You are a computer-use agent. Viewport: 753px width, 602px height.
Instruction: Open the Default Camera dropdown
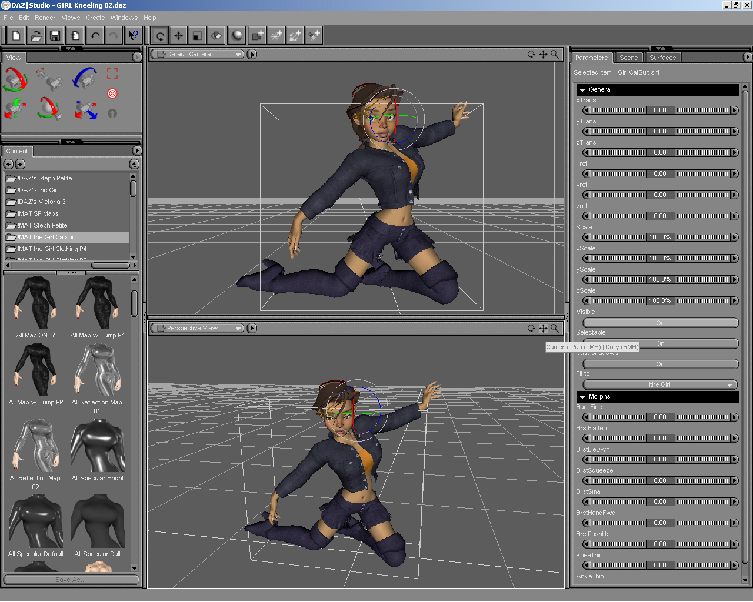pyautogui.click(x=197, y=55)
